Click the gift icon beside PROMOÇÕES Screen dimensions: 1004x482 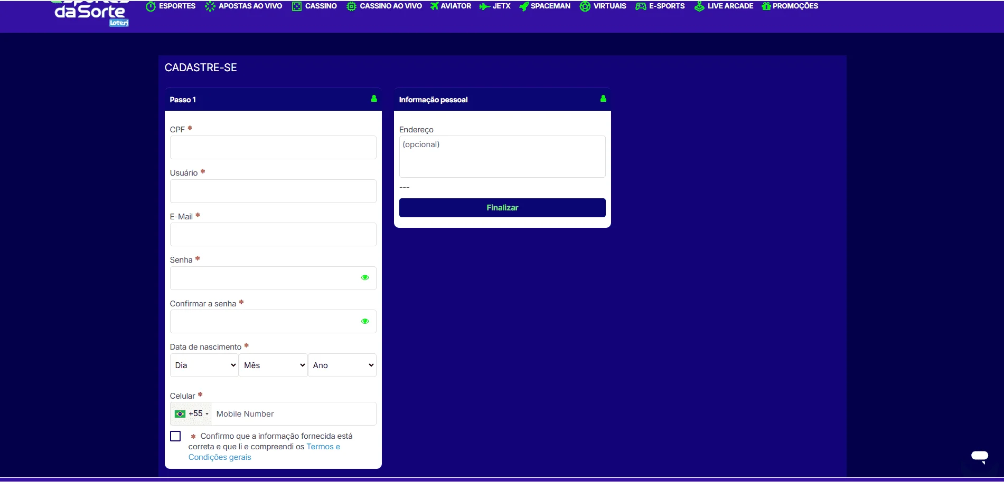coord(766,6)
